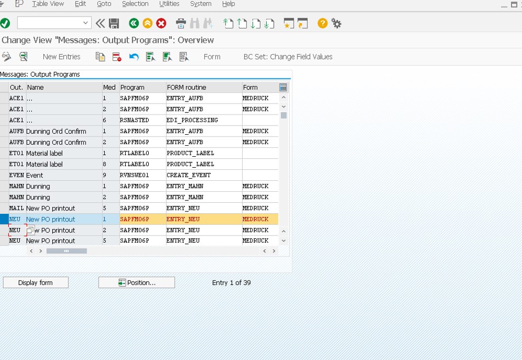The width and height of the screenshot is (522, 360).
Task: Click the green Enter checkmark icon
Action: [5, 23]
